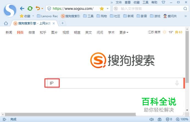The height and width of the screenshot is (122, 190).
Task: Bookmark the page with the yellow star
Action: pyautogui.click(x=102, y=8)
